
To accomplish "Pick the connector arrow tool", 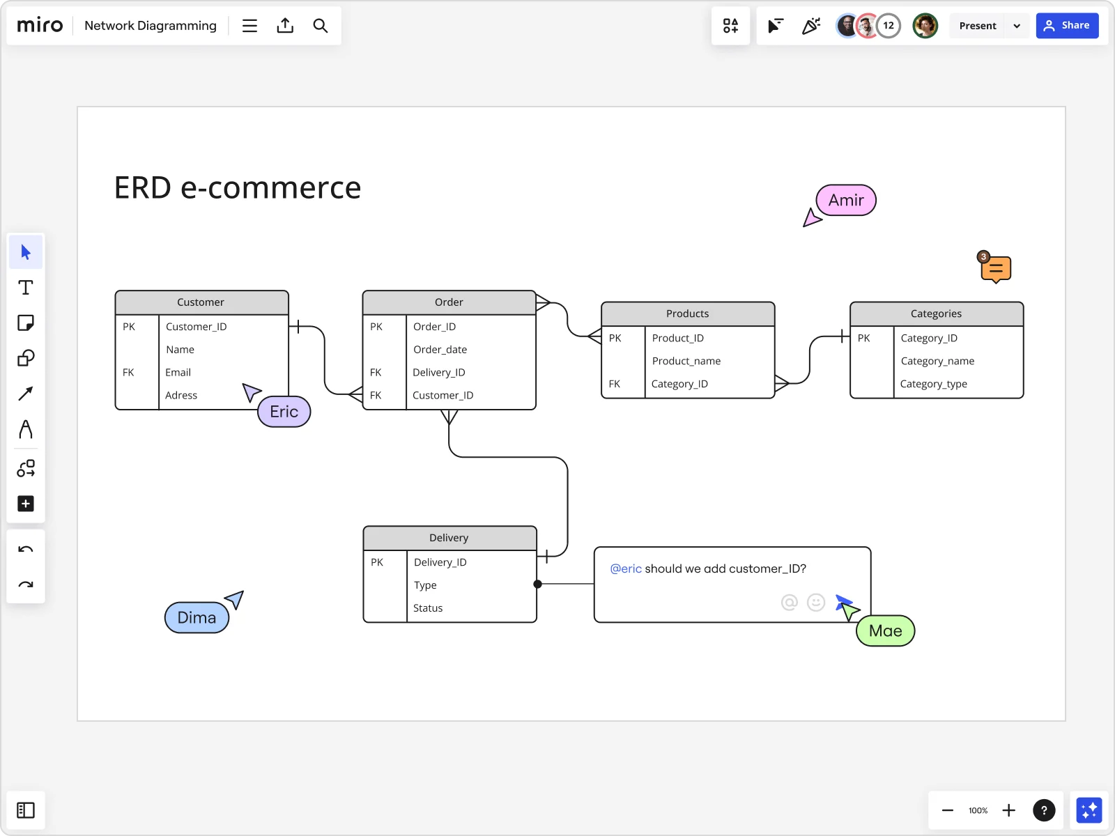I will (25, 394).
